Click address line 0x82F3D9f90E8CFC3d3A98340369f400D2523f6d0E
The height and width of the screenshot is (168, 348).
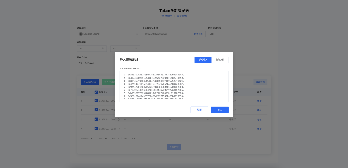click(156, 81)
